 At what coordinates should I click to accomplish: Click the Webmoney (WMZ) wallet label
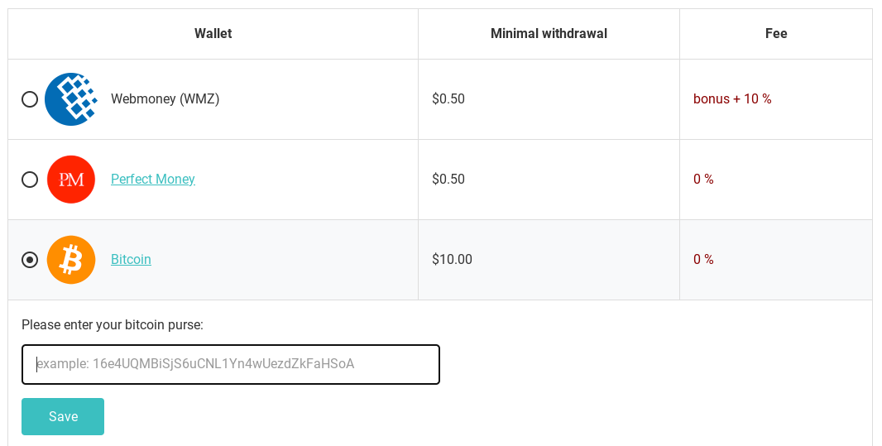tap(165, 99)
